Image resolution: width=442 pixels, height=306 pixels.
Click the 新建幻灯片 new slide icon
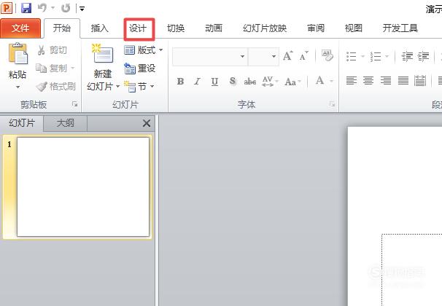[103, 54]
